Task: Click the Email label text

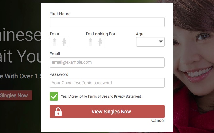Action: (55, 54)
